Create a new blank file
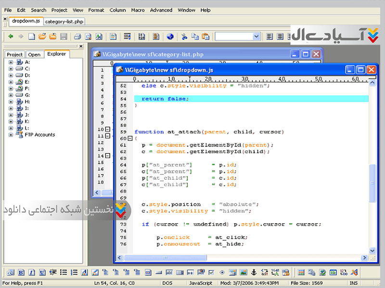Image resolution: width=385 pixels, height=288 pixels. coord(31,36)
